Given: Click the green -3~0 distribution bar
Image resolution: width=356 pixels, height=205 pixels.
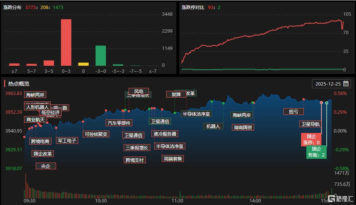Looking at the screenshot, I should click(100, 56).
